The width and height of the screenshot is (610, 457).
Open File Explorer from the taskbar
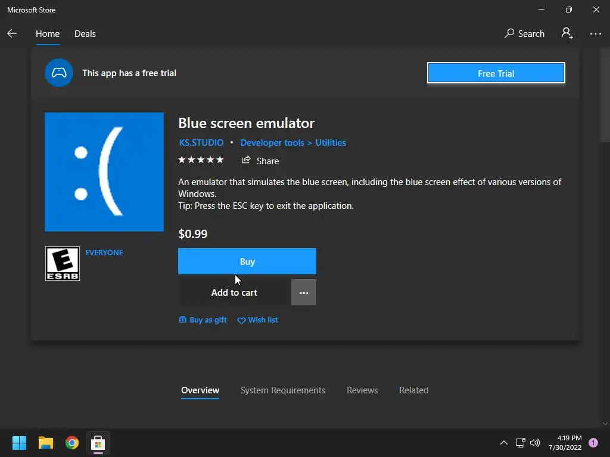[x=45, y=443]
